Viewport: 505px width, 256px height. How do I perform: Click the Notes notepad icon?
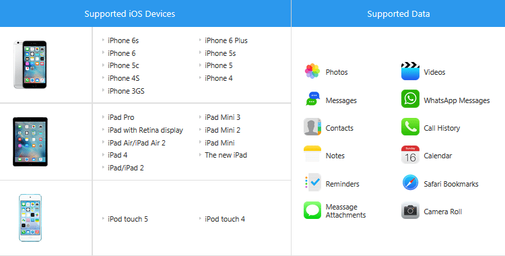pyautogui.click(x=312, y=154)
